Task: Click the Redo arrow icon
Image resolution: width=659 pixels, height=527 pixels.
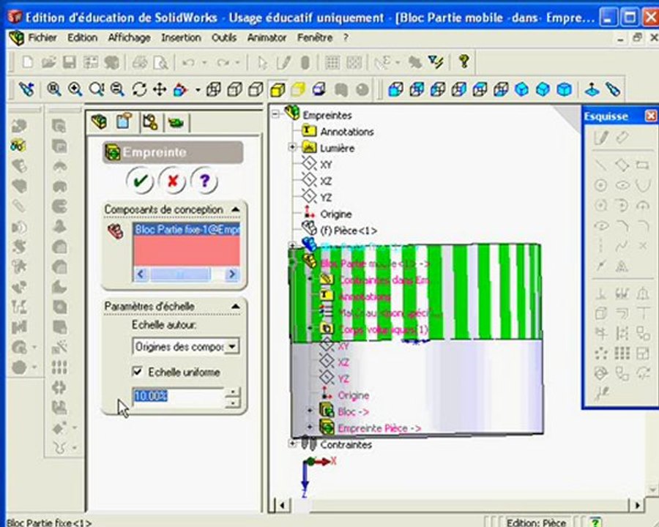Action: click(223, 63)
